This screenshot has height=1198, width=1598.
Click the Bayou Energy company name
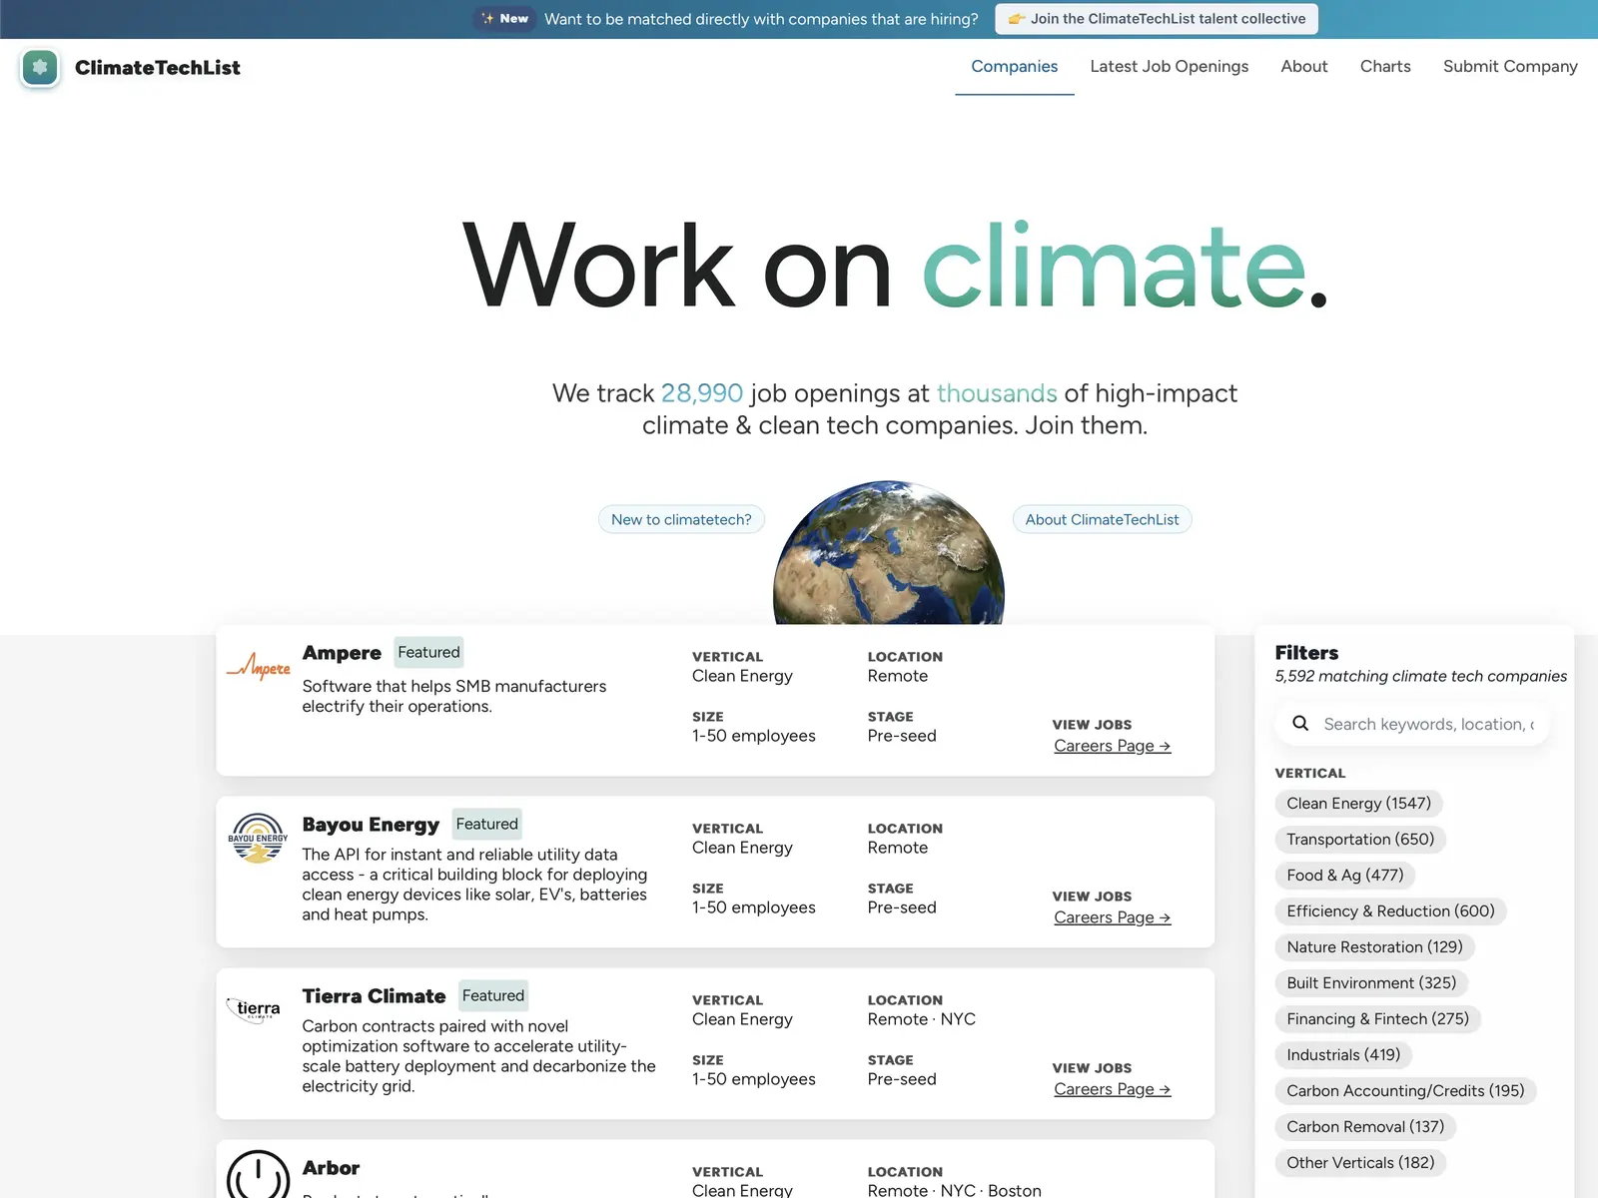pyautogui.click(x=371, y=825)
